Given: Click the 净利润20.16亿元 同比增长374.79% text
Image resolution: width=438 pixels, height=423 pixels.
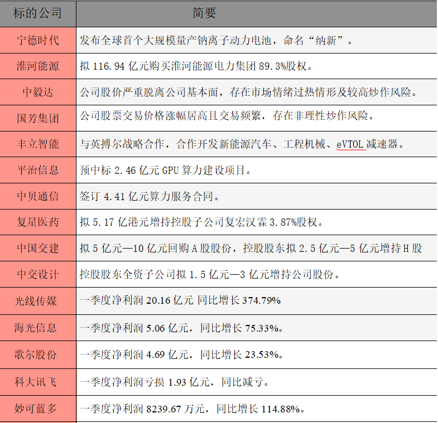Looking at the screenshot, I should pyautogui.click(x=180, y=300).
